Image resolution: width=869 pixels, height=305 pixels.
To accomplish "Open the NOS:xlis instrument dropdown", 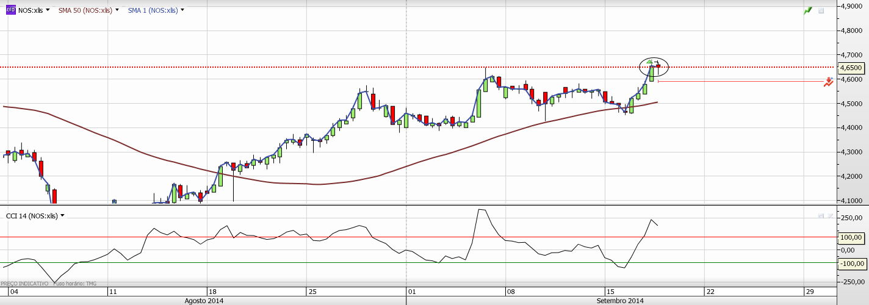I will tap(48, 10).
